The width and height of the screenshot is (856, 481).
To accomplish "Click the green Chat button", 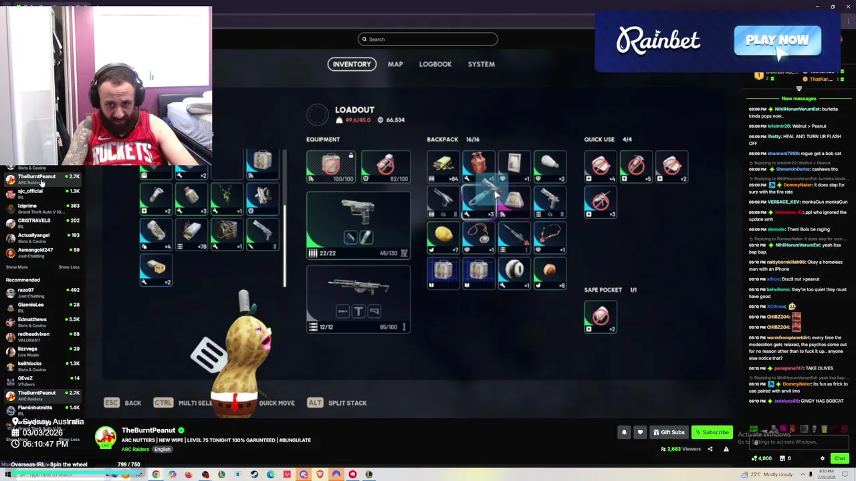I will tap(840, 458).
